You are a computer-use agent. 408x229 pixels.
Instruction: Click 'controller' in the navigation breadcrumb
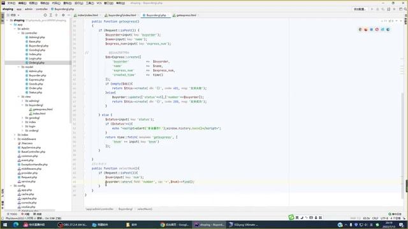click(41, 9)
